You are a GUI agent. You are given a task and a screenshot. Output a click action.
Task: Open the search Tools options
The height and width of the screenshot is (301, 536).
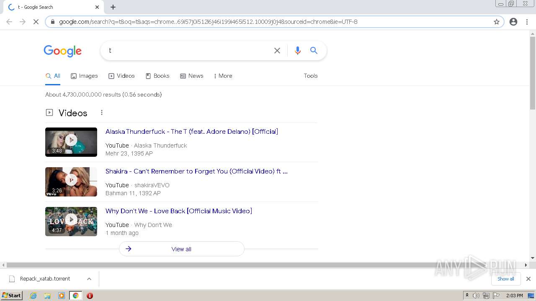311,76
